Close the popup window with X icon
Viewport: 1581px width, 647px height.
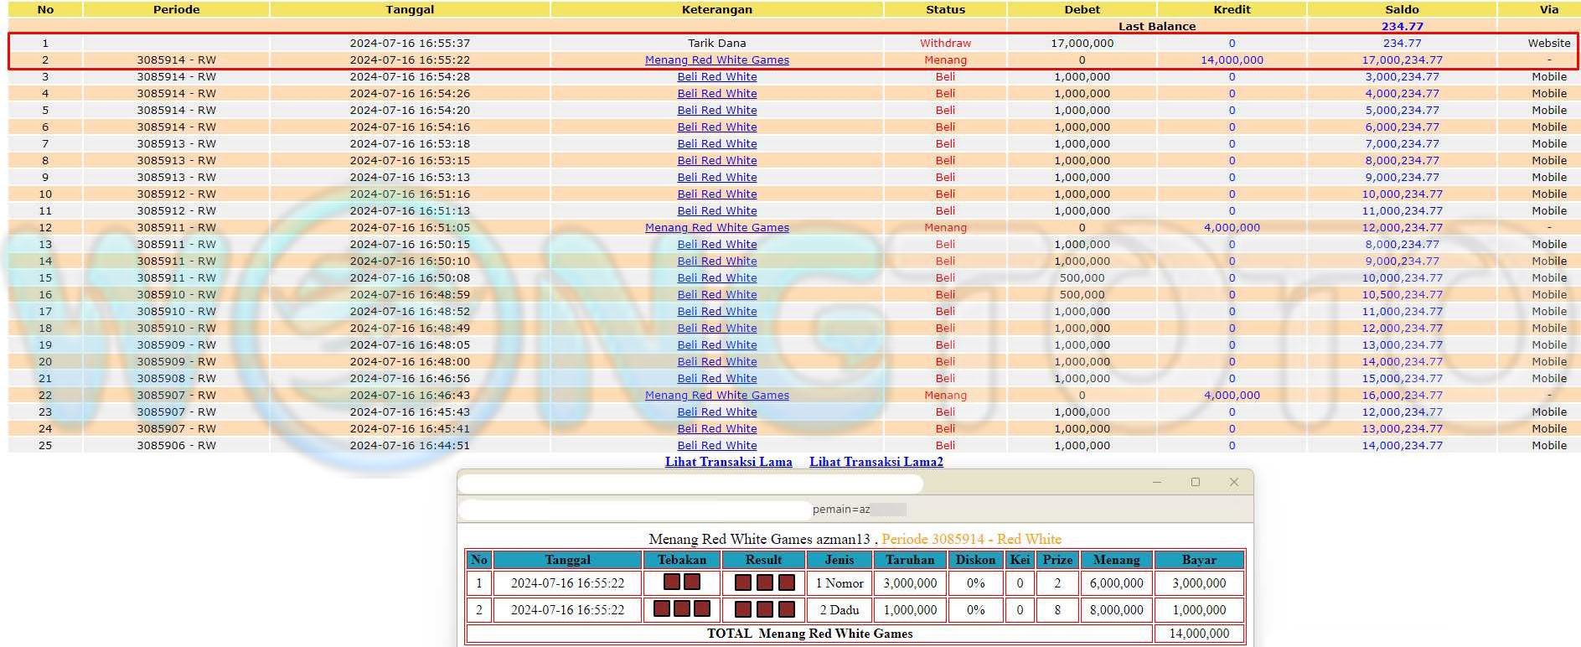pos(1233,482)
